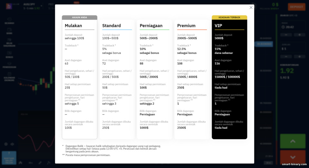The width and height of the screenshot is (309, 168).
Task: Open the blurred Sejarah history sidebar icon
Action: (x=9, y=21)
